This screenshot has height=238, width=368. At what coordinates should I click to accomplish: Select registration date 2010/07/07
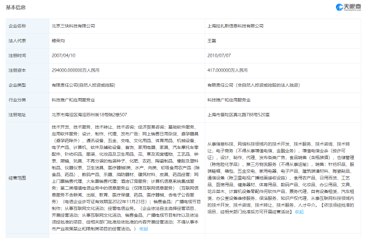click(219, 55)
